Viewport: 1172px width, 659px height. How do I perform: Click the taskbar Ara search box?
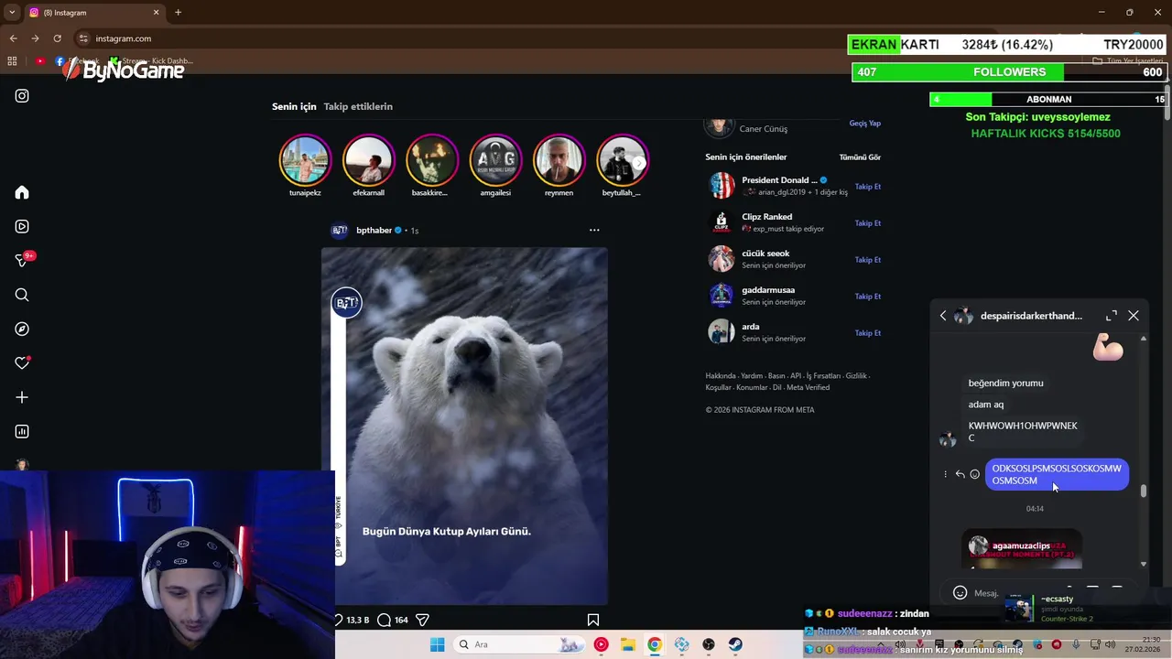(519, 644)
